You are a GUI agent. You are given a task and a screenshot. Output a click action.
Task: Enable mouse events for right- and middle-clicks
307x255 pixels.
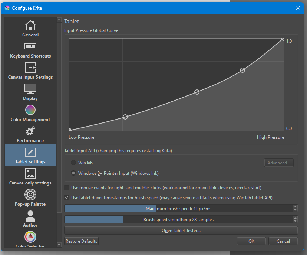tap(67, 187)
